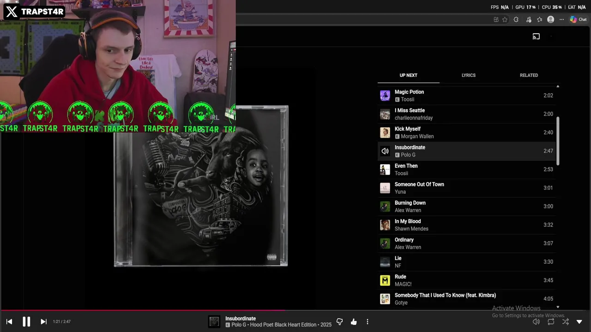This screenshot has width=591, height=332.
Task: Click the Kick Myself album thumbnail
Action: click(385, 132)
